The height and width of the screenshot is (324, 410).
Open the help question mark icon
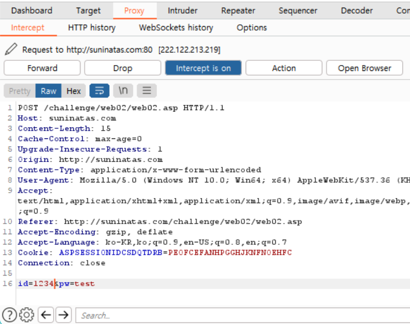coord(9,315)
